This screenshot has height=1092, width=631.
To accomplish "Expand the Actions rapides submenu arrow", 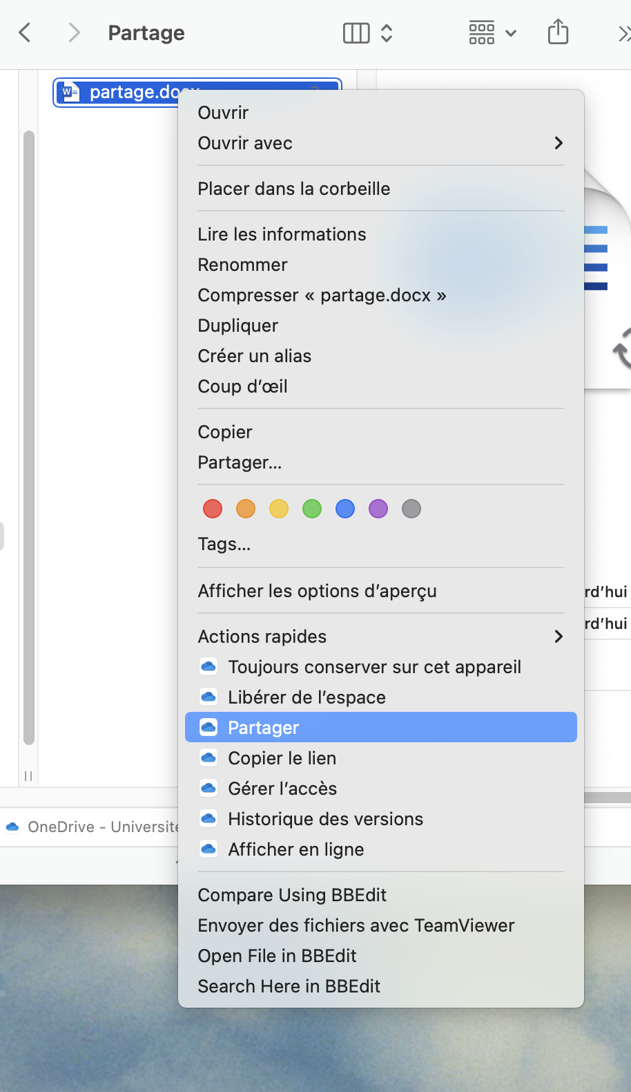I will pyautogui.click(x=559, y=637).
